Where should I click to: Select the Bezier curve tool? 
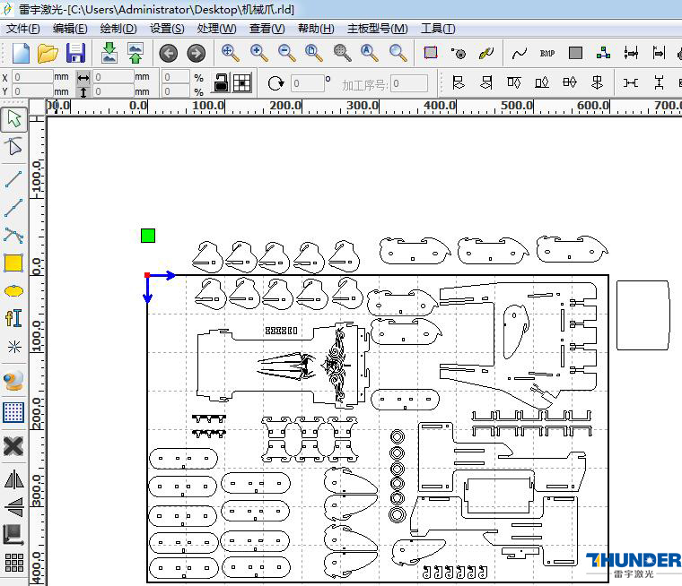pos(13,235)
